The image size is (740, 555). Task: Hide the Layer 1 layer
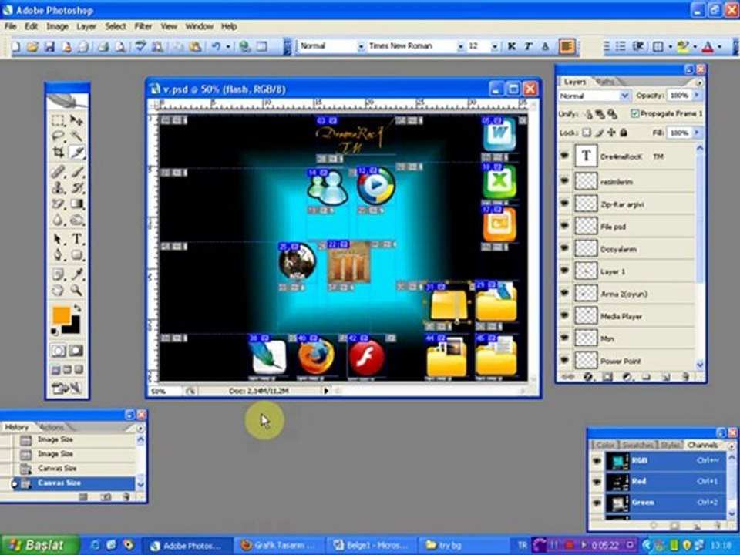point(564,271)
